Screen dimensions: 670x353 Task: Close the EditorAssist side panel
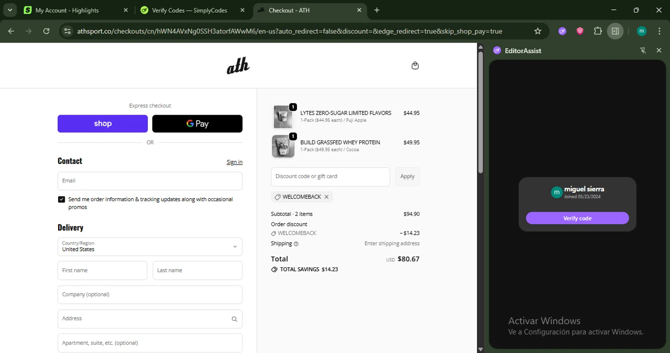[x=659, y=50]
